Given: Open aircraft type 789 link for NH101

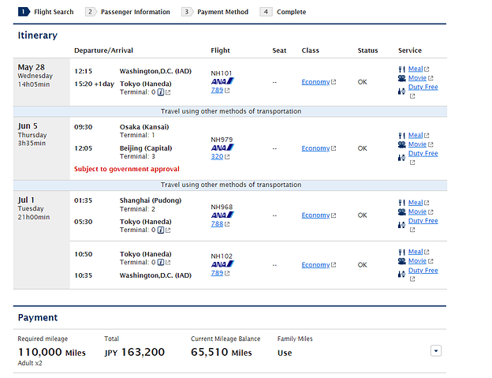Looking at the screenshot, I should point(216,91).
